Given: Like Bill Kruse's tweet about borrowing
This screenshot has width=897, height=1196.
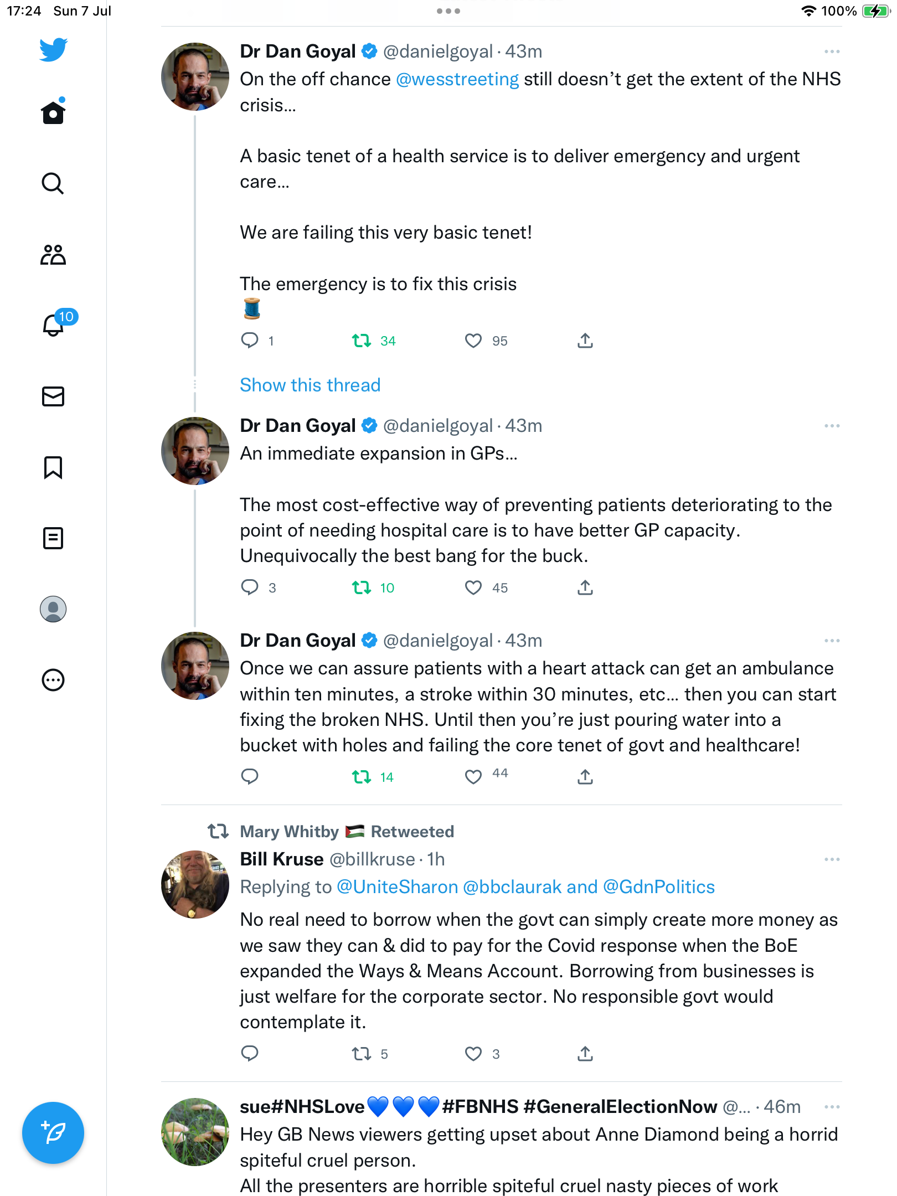Looking at the screenshot, I should click(x=473, y=1054).
